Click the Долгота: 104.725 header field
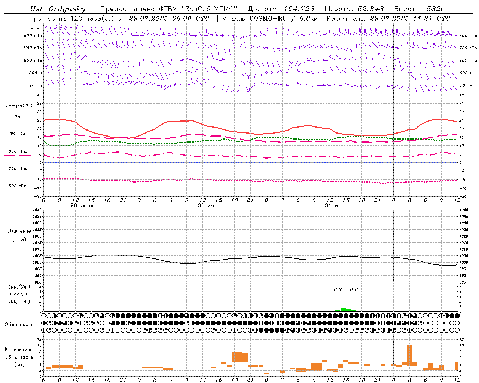This screenshot has width=479, height=383. pos(281,9)
